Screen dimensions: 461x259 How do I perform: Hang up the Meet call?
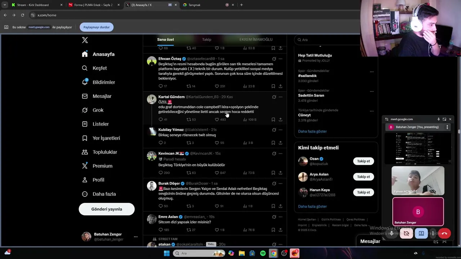point(444,233)
